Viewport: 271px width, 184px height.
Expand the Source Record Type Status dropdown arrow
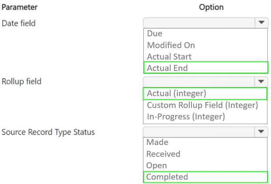pyautogui.click(x=261, y=132)
